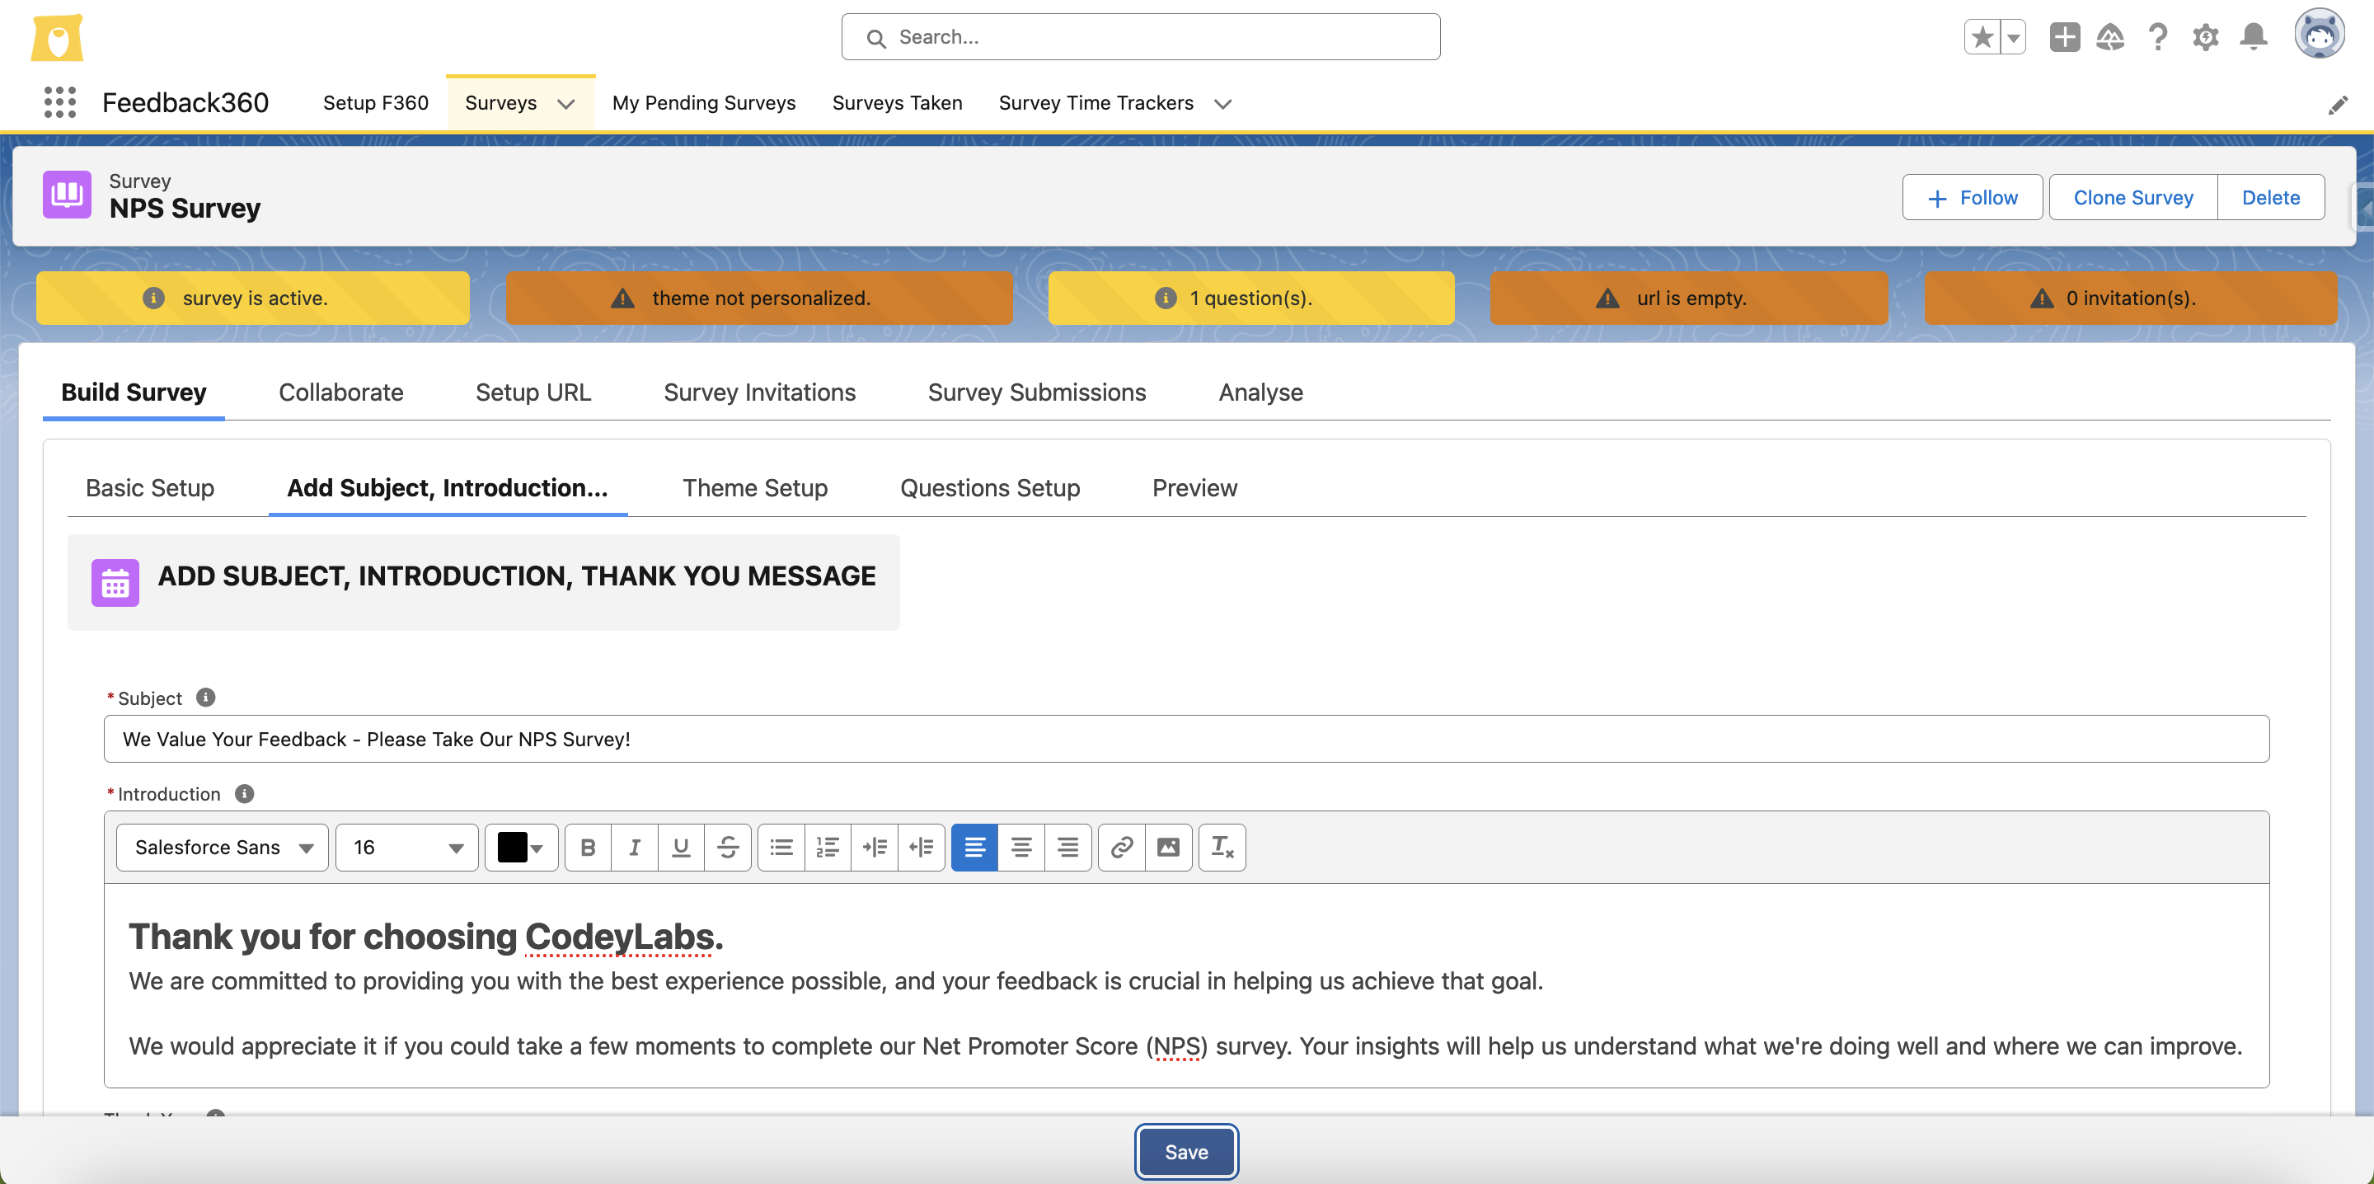Open the App Launcher grid icon

[60, 102]
